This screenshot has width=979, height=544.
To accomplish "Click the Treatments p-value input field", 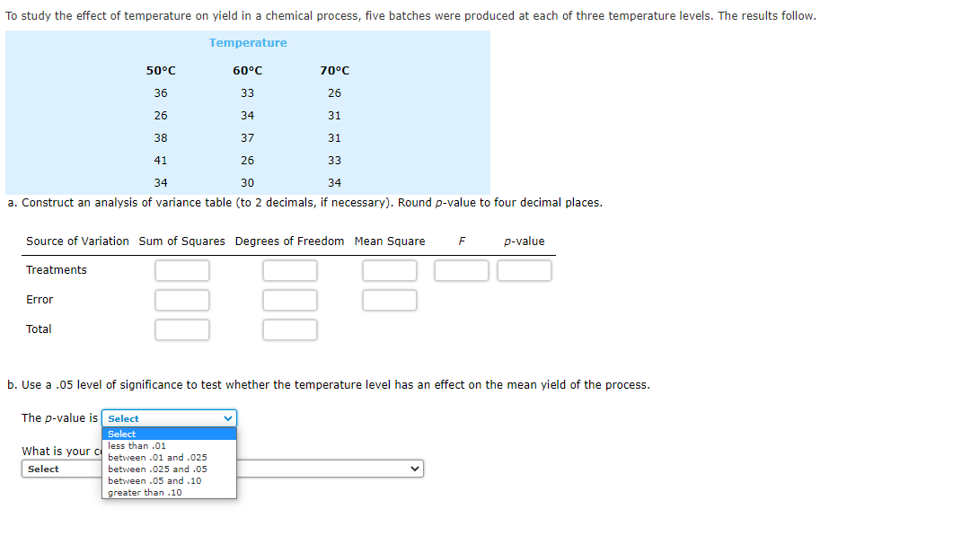I will point(525,269).
